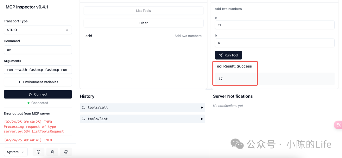Open the System theme dropdown
This screenshot has height=158, width=342.
16,152
